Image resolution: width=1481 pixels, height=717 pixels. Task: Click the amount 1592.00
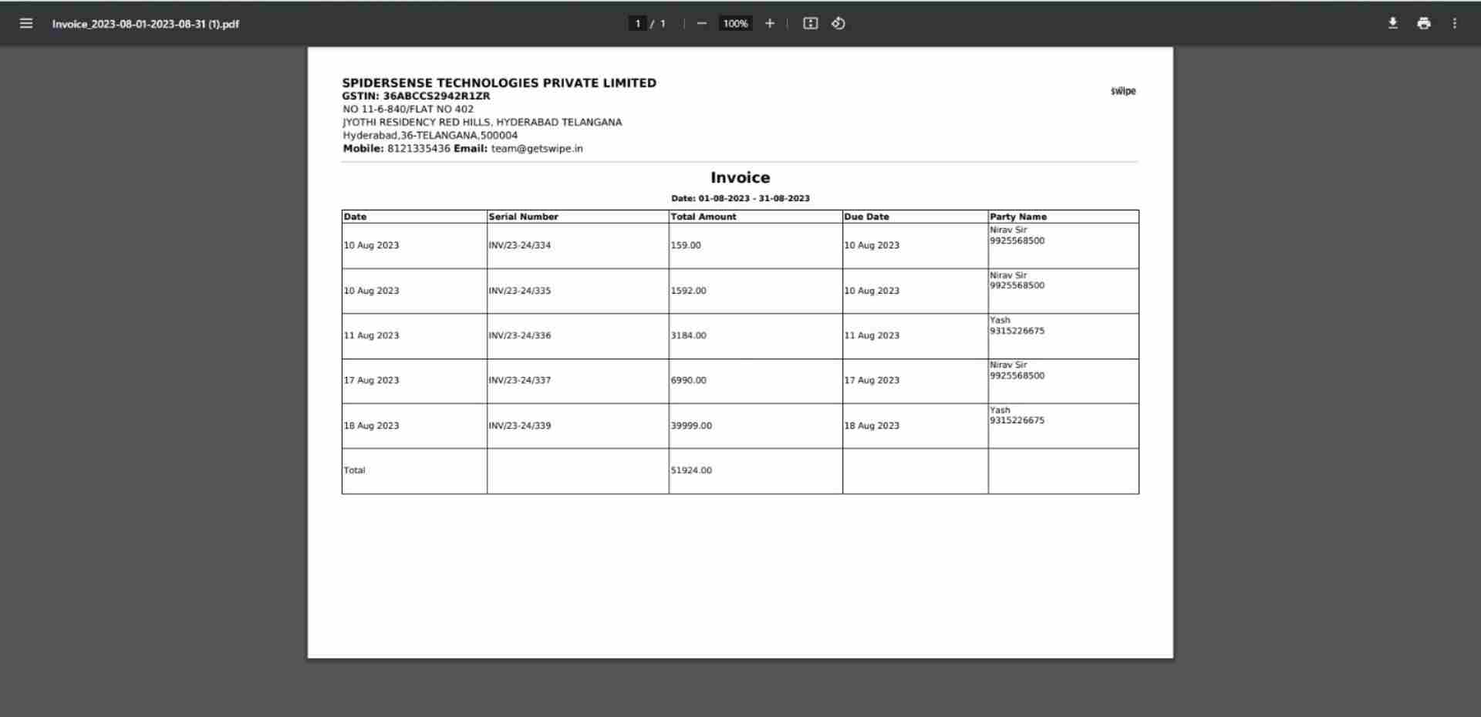688,291
